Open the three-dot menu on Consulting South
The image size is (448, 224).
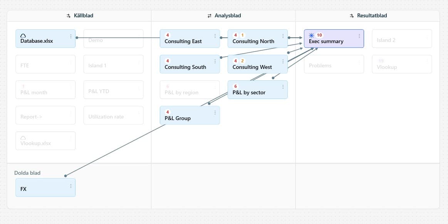(215, 62)
